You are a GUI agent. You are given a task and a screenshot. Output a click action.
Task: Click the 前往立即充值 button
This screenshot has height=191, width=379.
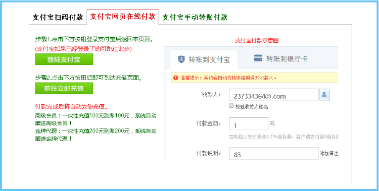pyautogui.click(x=64, y=88)
